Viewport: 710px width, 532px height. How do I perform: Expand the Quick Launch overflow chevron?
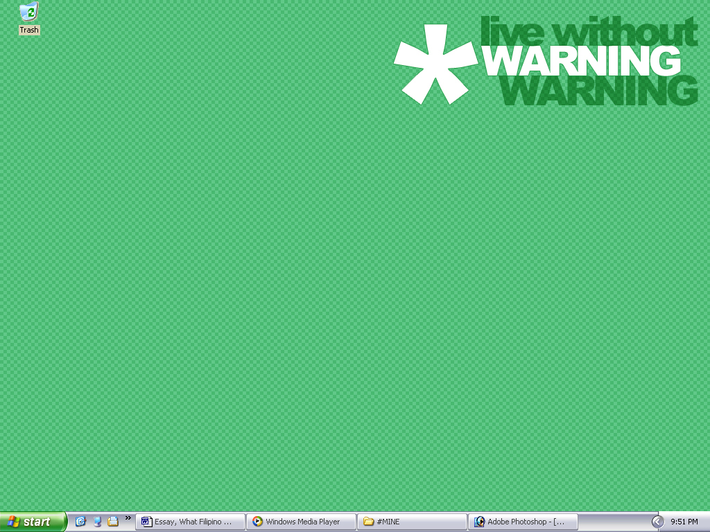(128, 518)
